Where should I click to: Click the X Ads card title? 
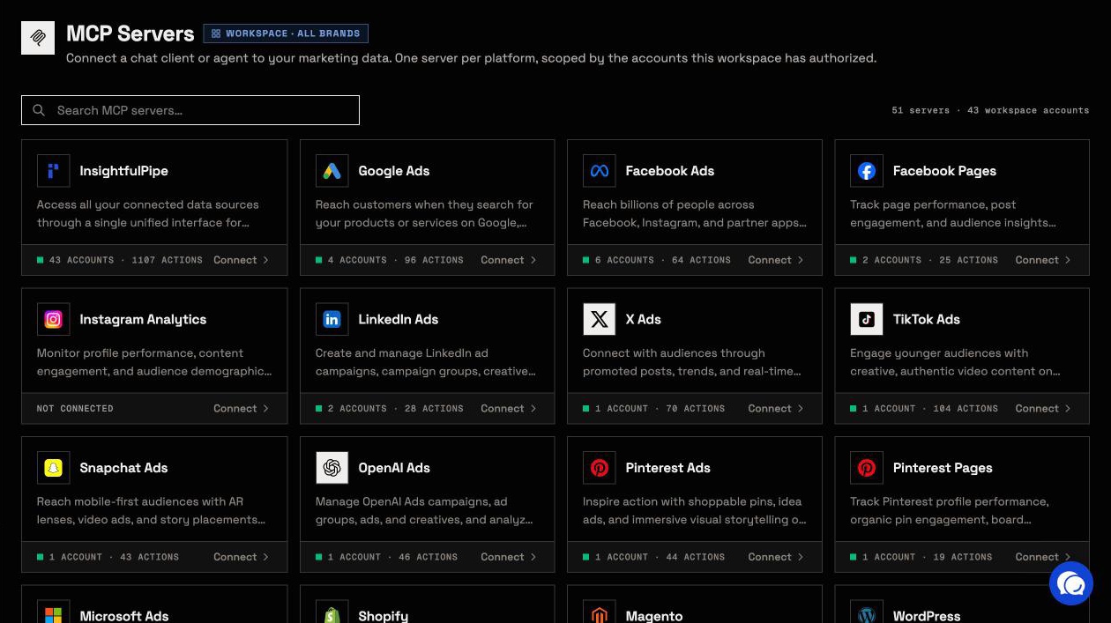(643, 319)
